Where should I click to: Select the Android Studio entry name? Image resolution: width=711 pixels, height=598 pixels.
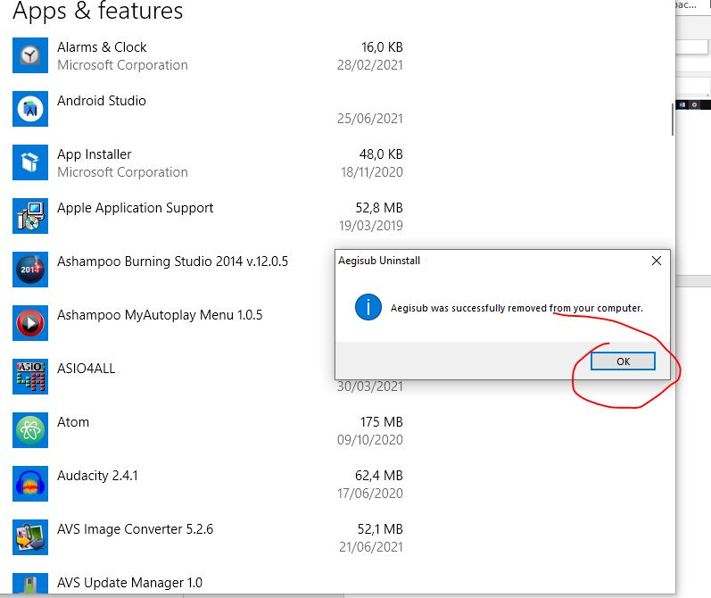[102, 101]
